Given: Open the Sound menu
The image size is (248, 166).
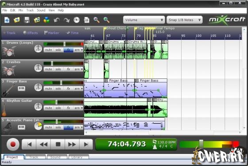Looking at the screenshot, I should 41,10.
